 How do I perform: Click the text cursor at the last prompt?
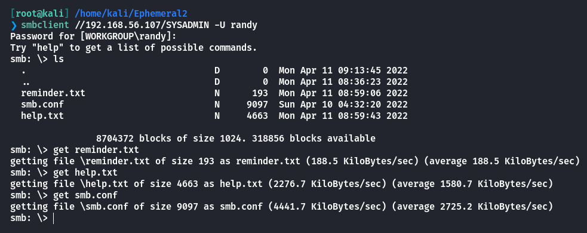pos(54,218)
